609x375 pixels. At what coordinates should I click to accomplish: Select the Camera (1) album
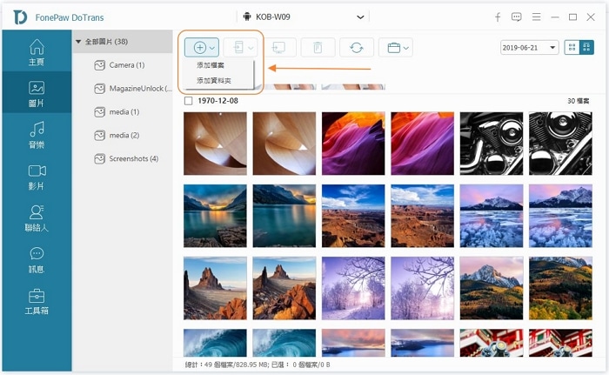123,65
